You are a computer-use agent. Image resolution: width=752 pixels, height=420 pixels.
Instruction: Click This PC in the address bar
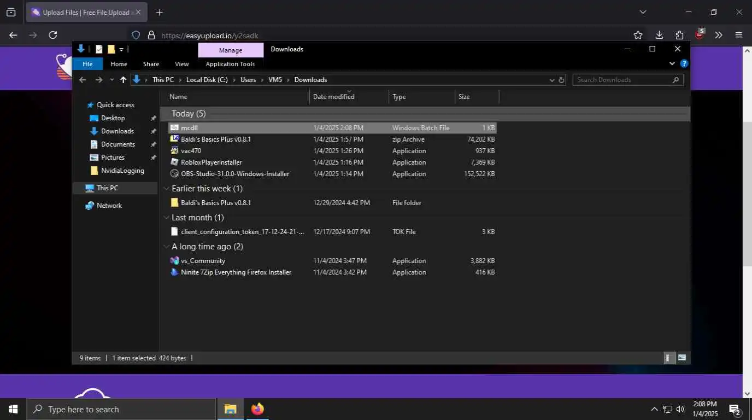coord(163,80)
